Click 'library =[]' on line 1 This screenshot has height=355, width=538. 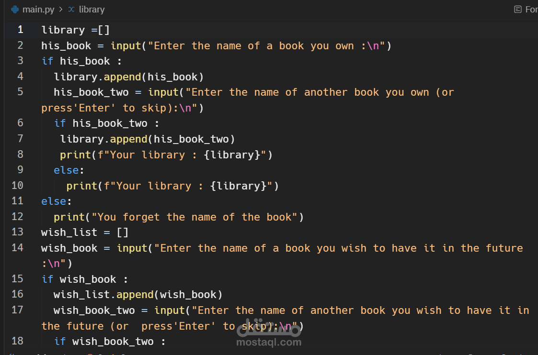click(x=76, y=30)
